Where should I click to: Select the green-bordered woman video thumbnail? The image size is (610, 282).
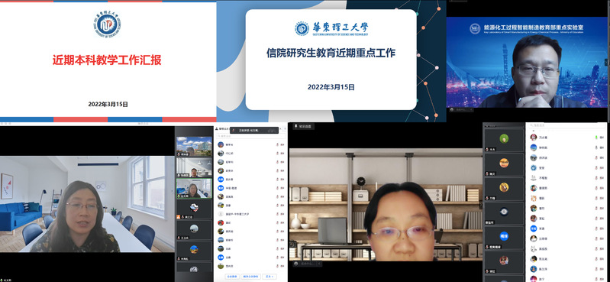click(194, 189)
